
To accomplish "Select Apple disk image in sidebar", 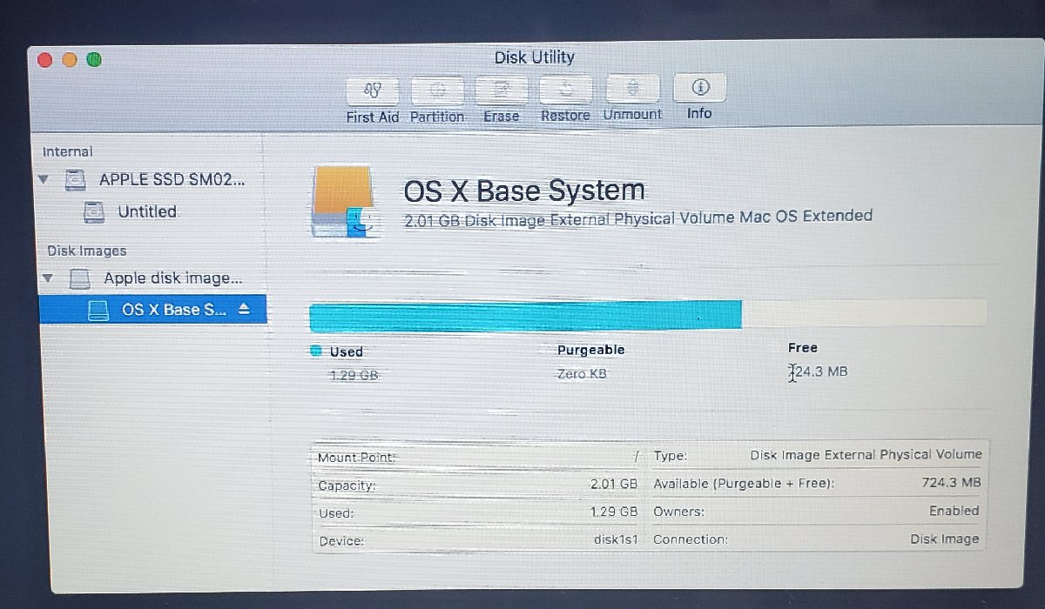I will click(x=172, y=278).
